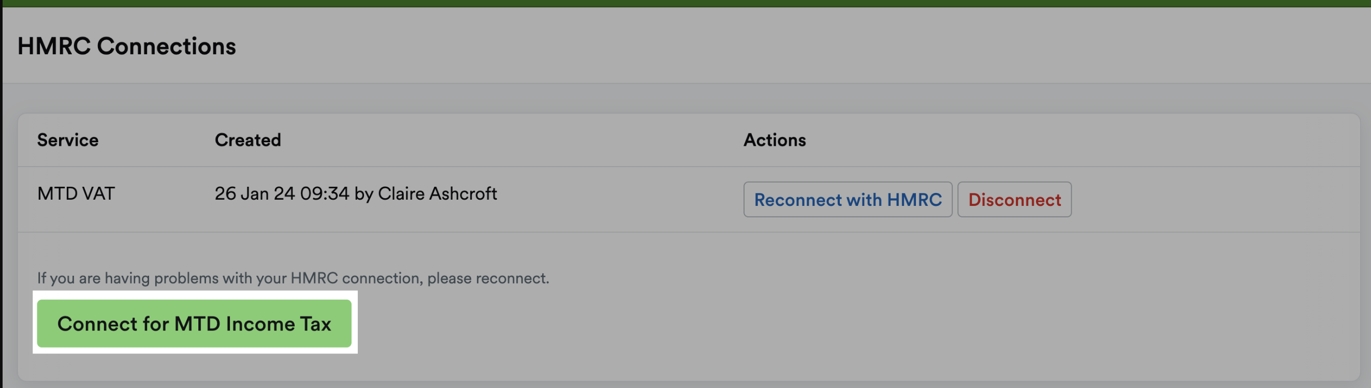Click the word 'by' before Claire Ashcroft
Image resolution: width=1371 pixels, height=388 pixels.
[x=363, y=195]
